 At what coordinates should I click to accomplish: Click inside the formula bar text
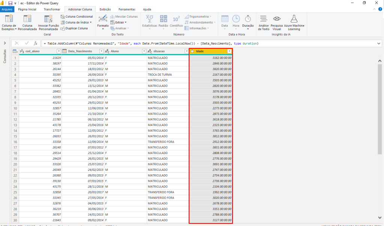click(150, 43)
